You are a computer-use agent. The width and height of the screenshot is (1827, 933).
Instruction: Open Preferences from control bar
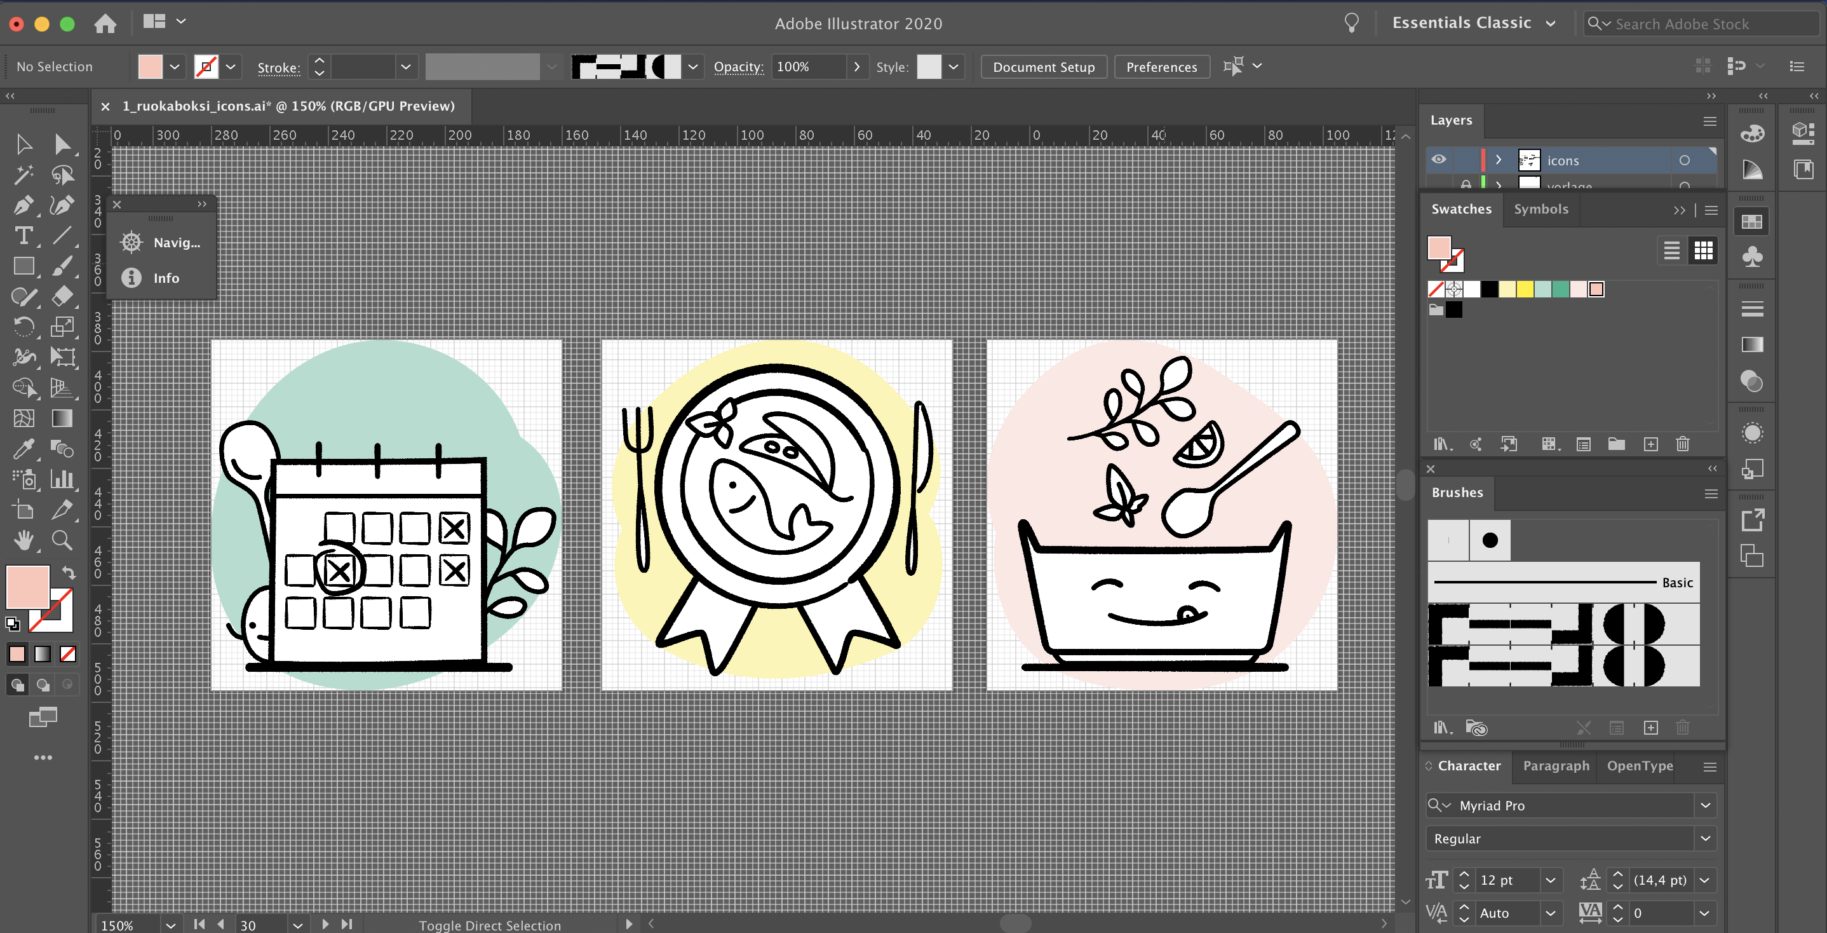1161,67
